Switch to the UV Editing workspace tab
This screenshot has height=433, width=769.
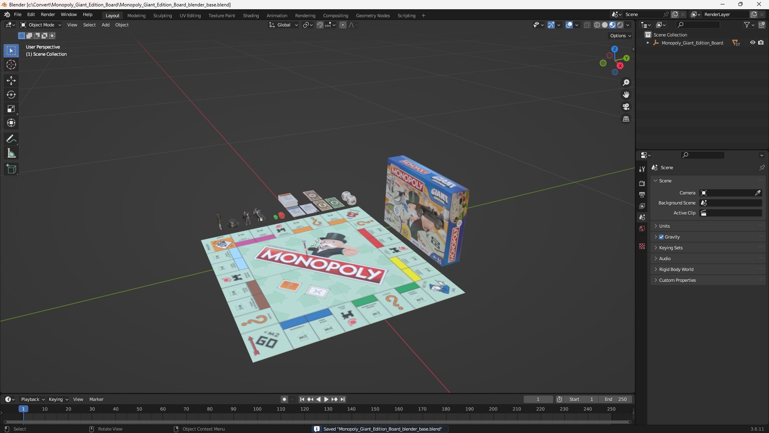190,16
